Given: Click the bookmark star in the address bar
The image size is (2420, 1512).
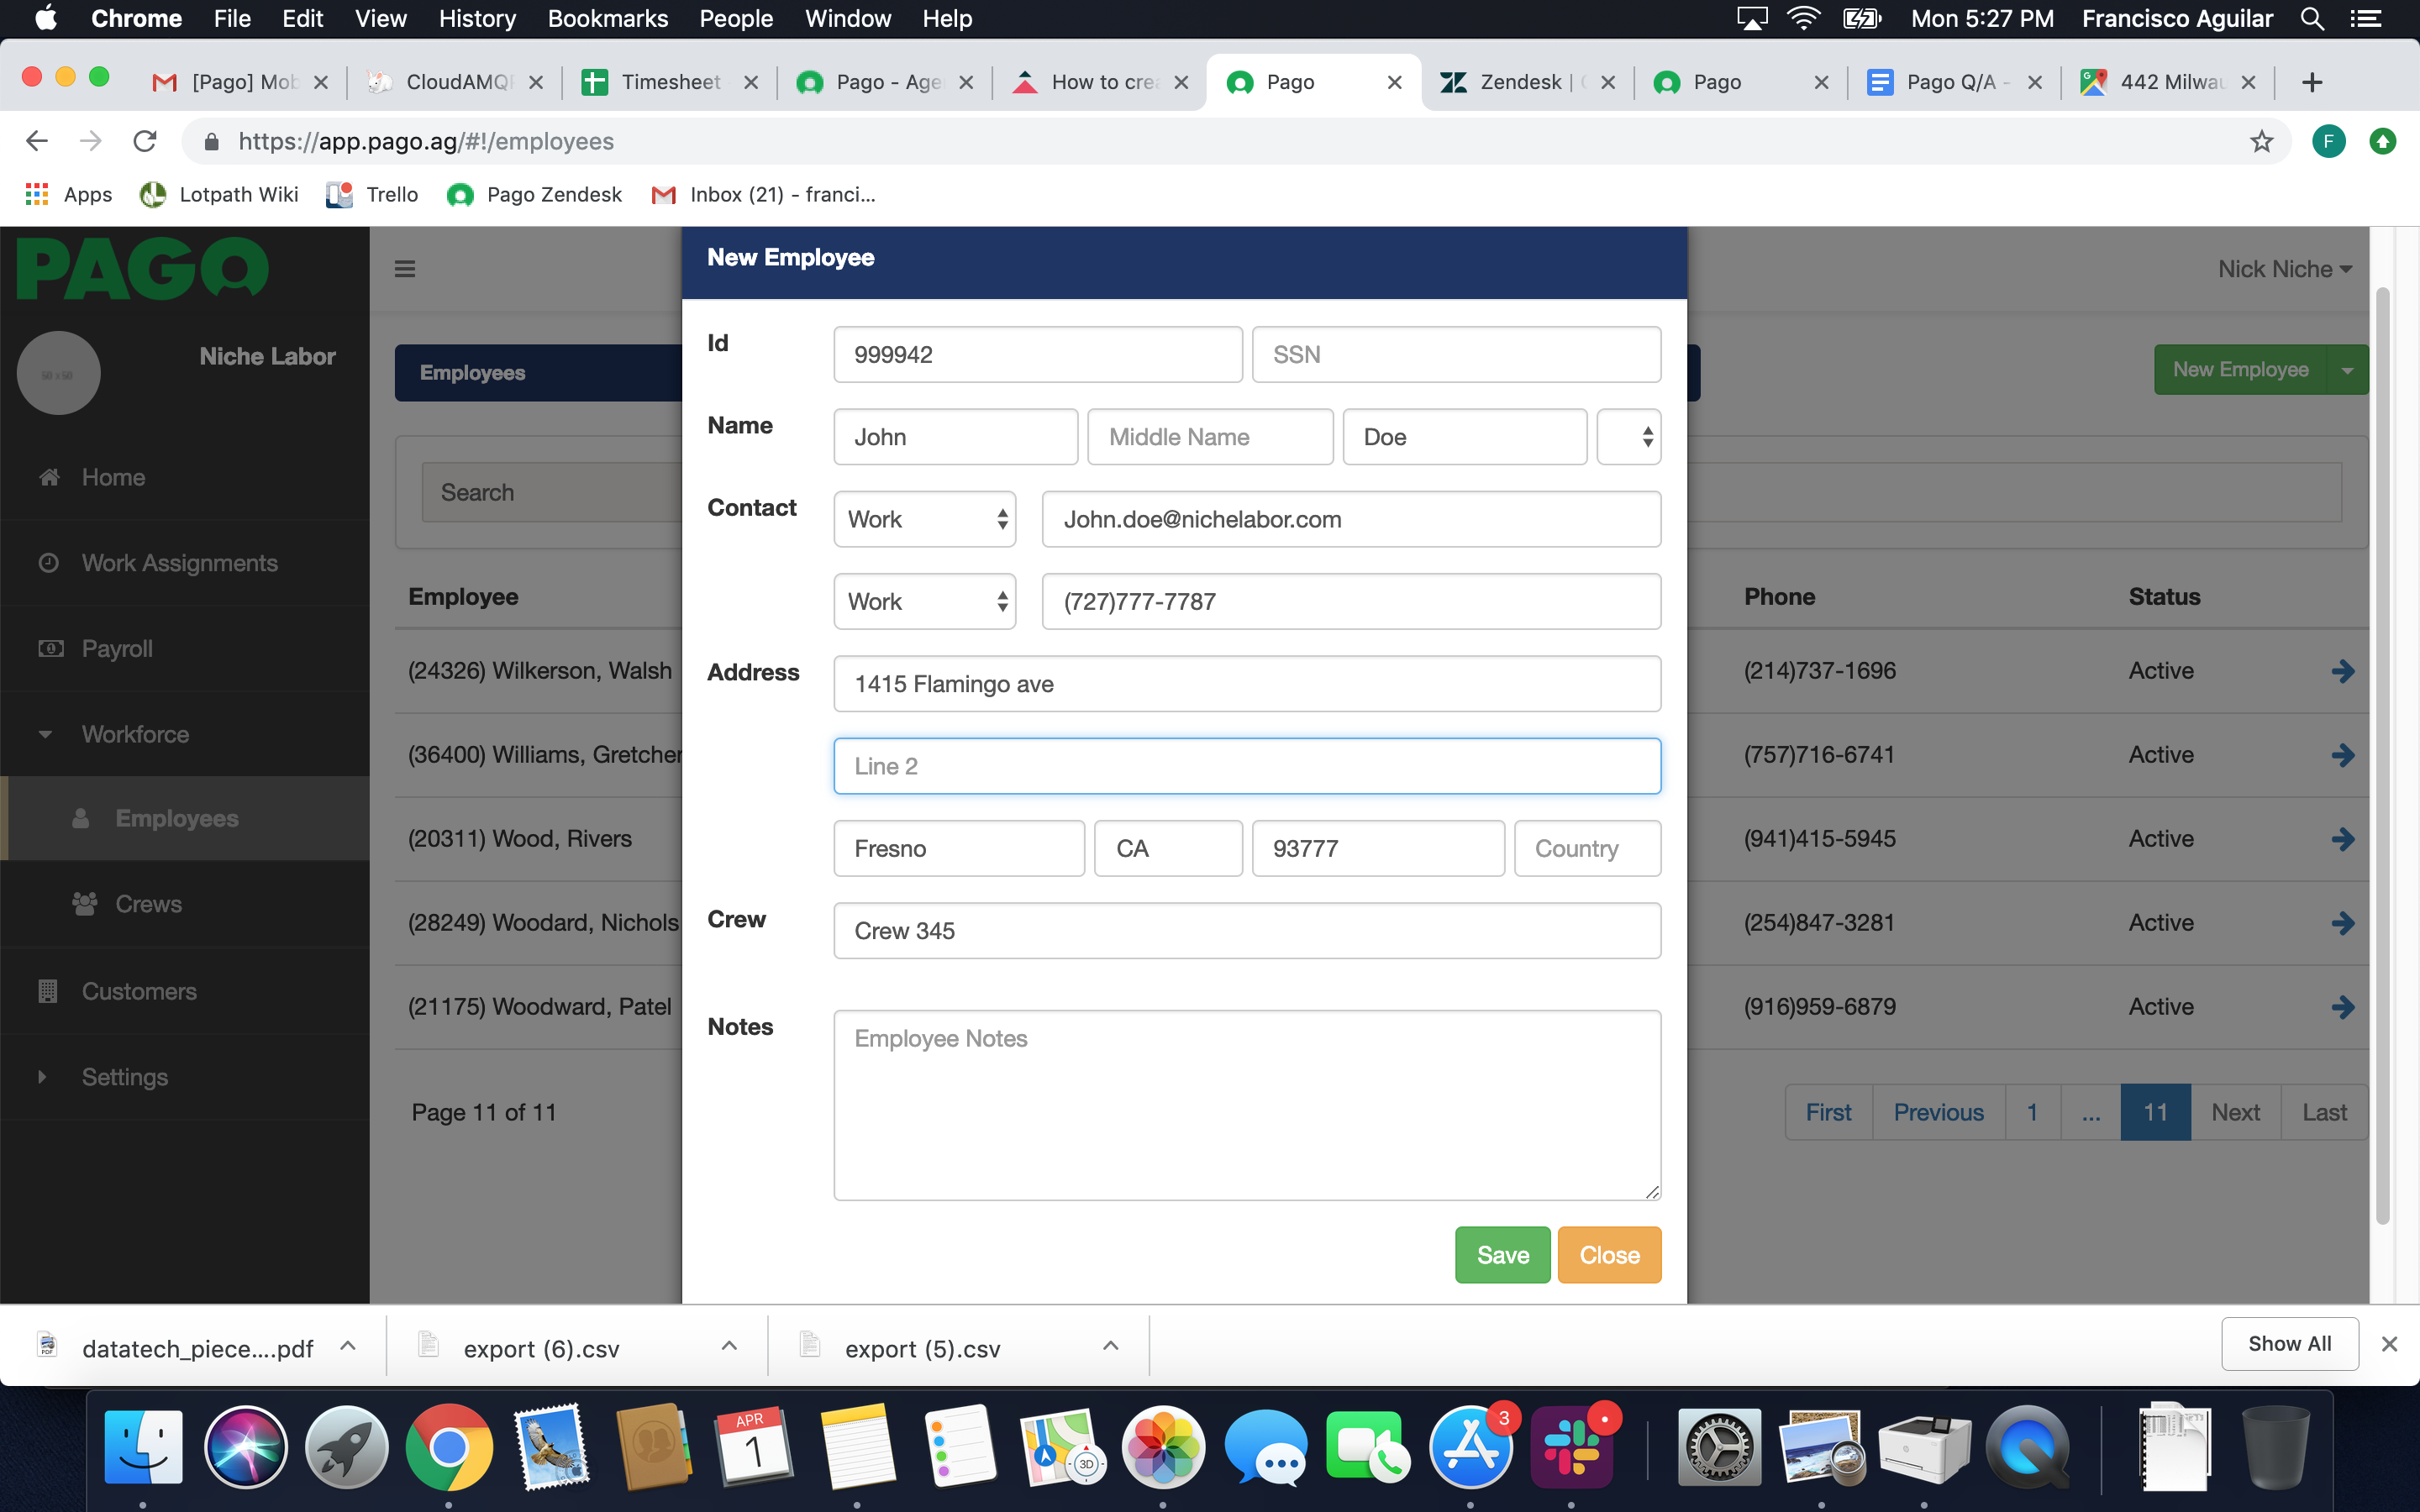Looking at the screenshot, I should coord(2261,141).
